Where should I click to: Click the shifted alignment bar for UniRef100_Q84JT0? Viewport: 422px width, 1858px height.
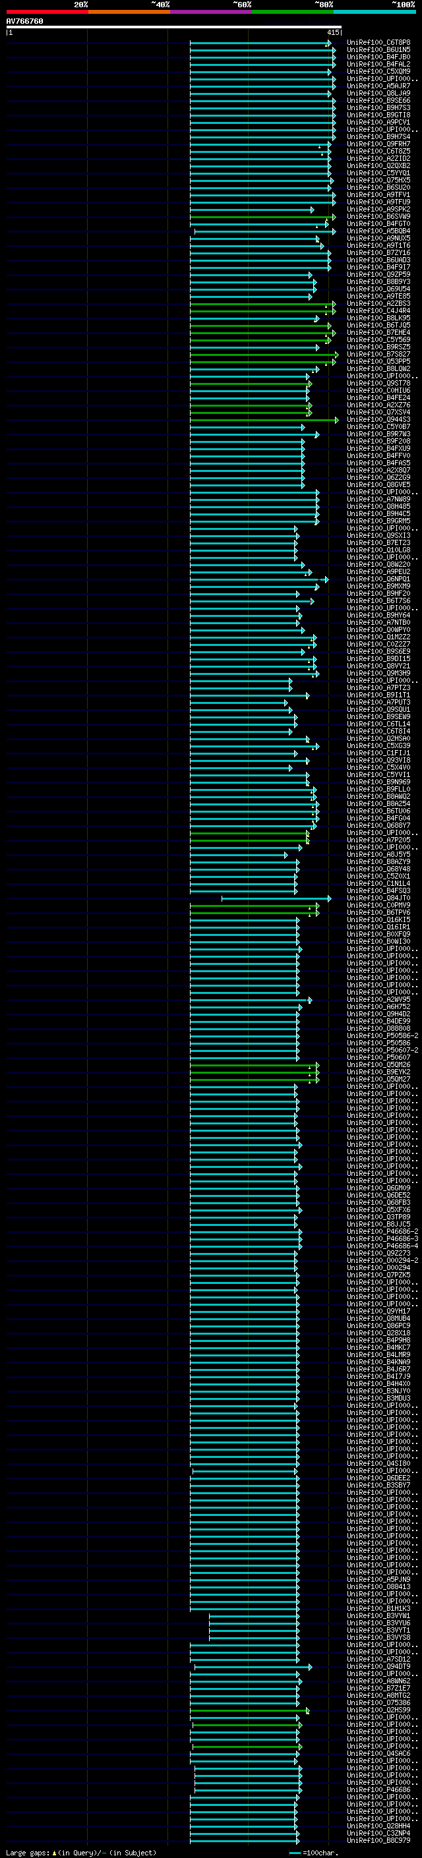click(x=276, y=898)
